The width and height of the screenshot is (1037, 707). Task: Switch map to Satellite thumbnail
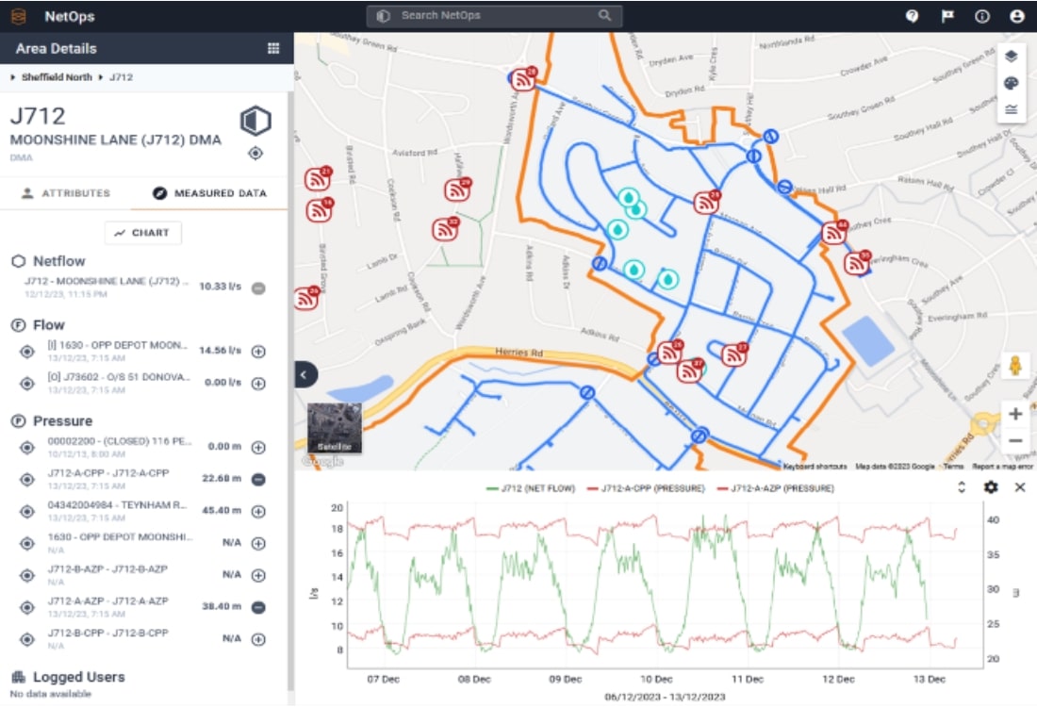[x=335, y=428]
